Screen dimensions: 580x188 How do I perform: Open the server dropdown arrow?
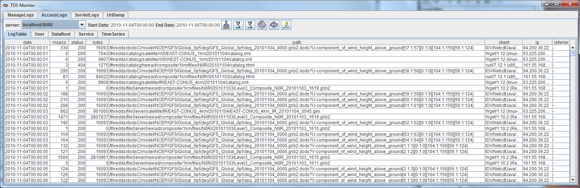point(82,25)
